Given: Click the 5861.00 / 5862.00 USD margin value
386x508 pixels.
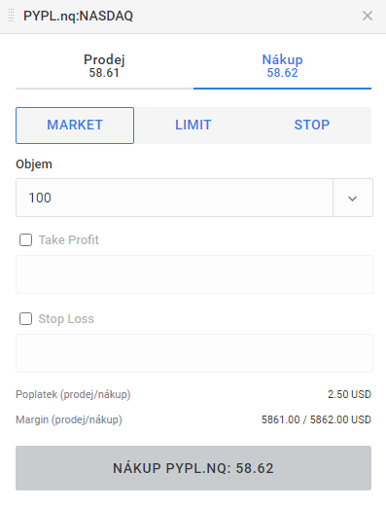Looking at the screenshot, I should pos(316,419).
